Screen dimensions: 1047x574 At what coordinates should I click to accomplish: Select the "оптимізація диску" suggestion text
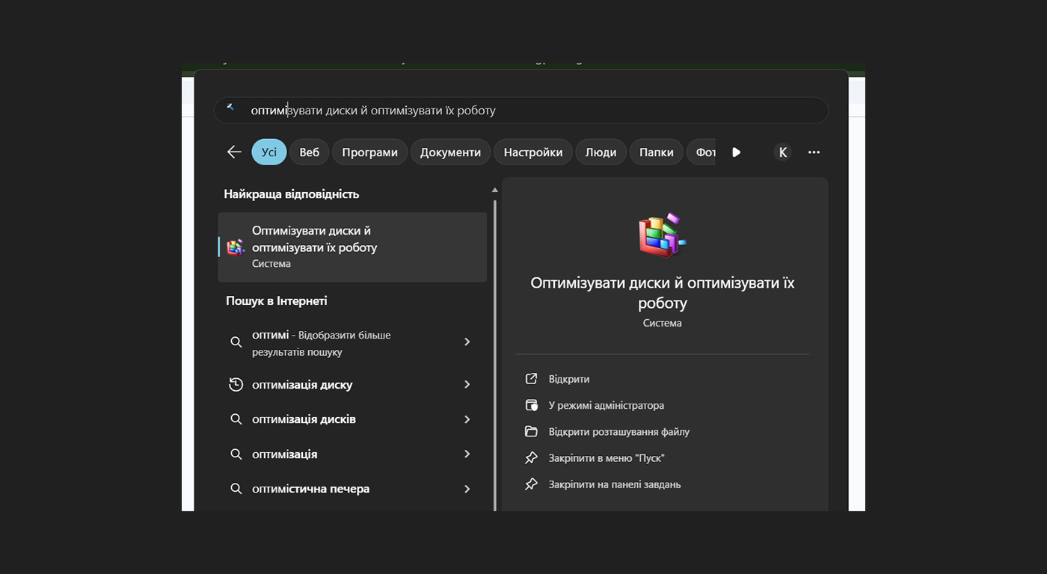click(x=302, y=385)
